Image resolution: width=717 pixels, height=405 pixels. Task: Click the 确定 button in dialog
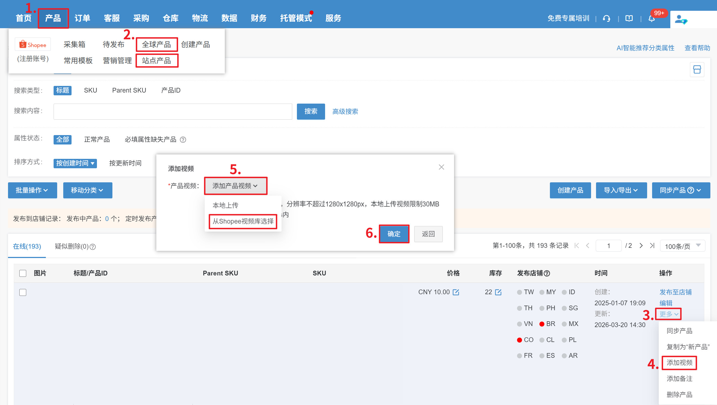pyautogui.click(x=394, y=234)
